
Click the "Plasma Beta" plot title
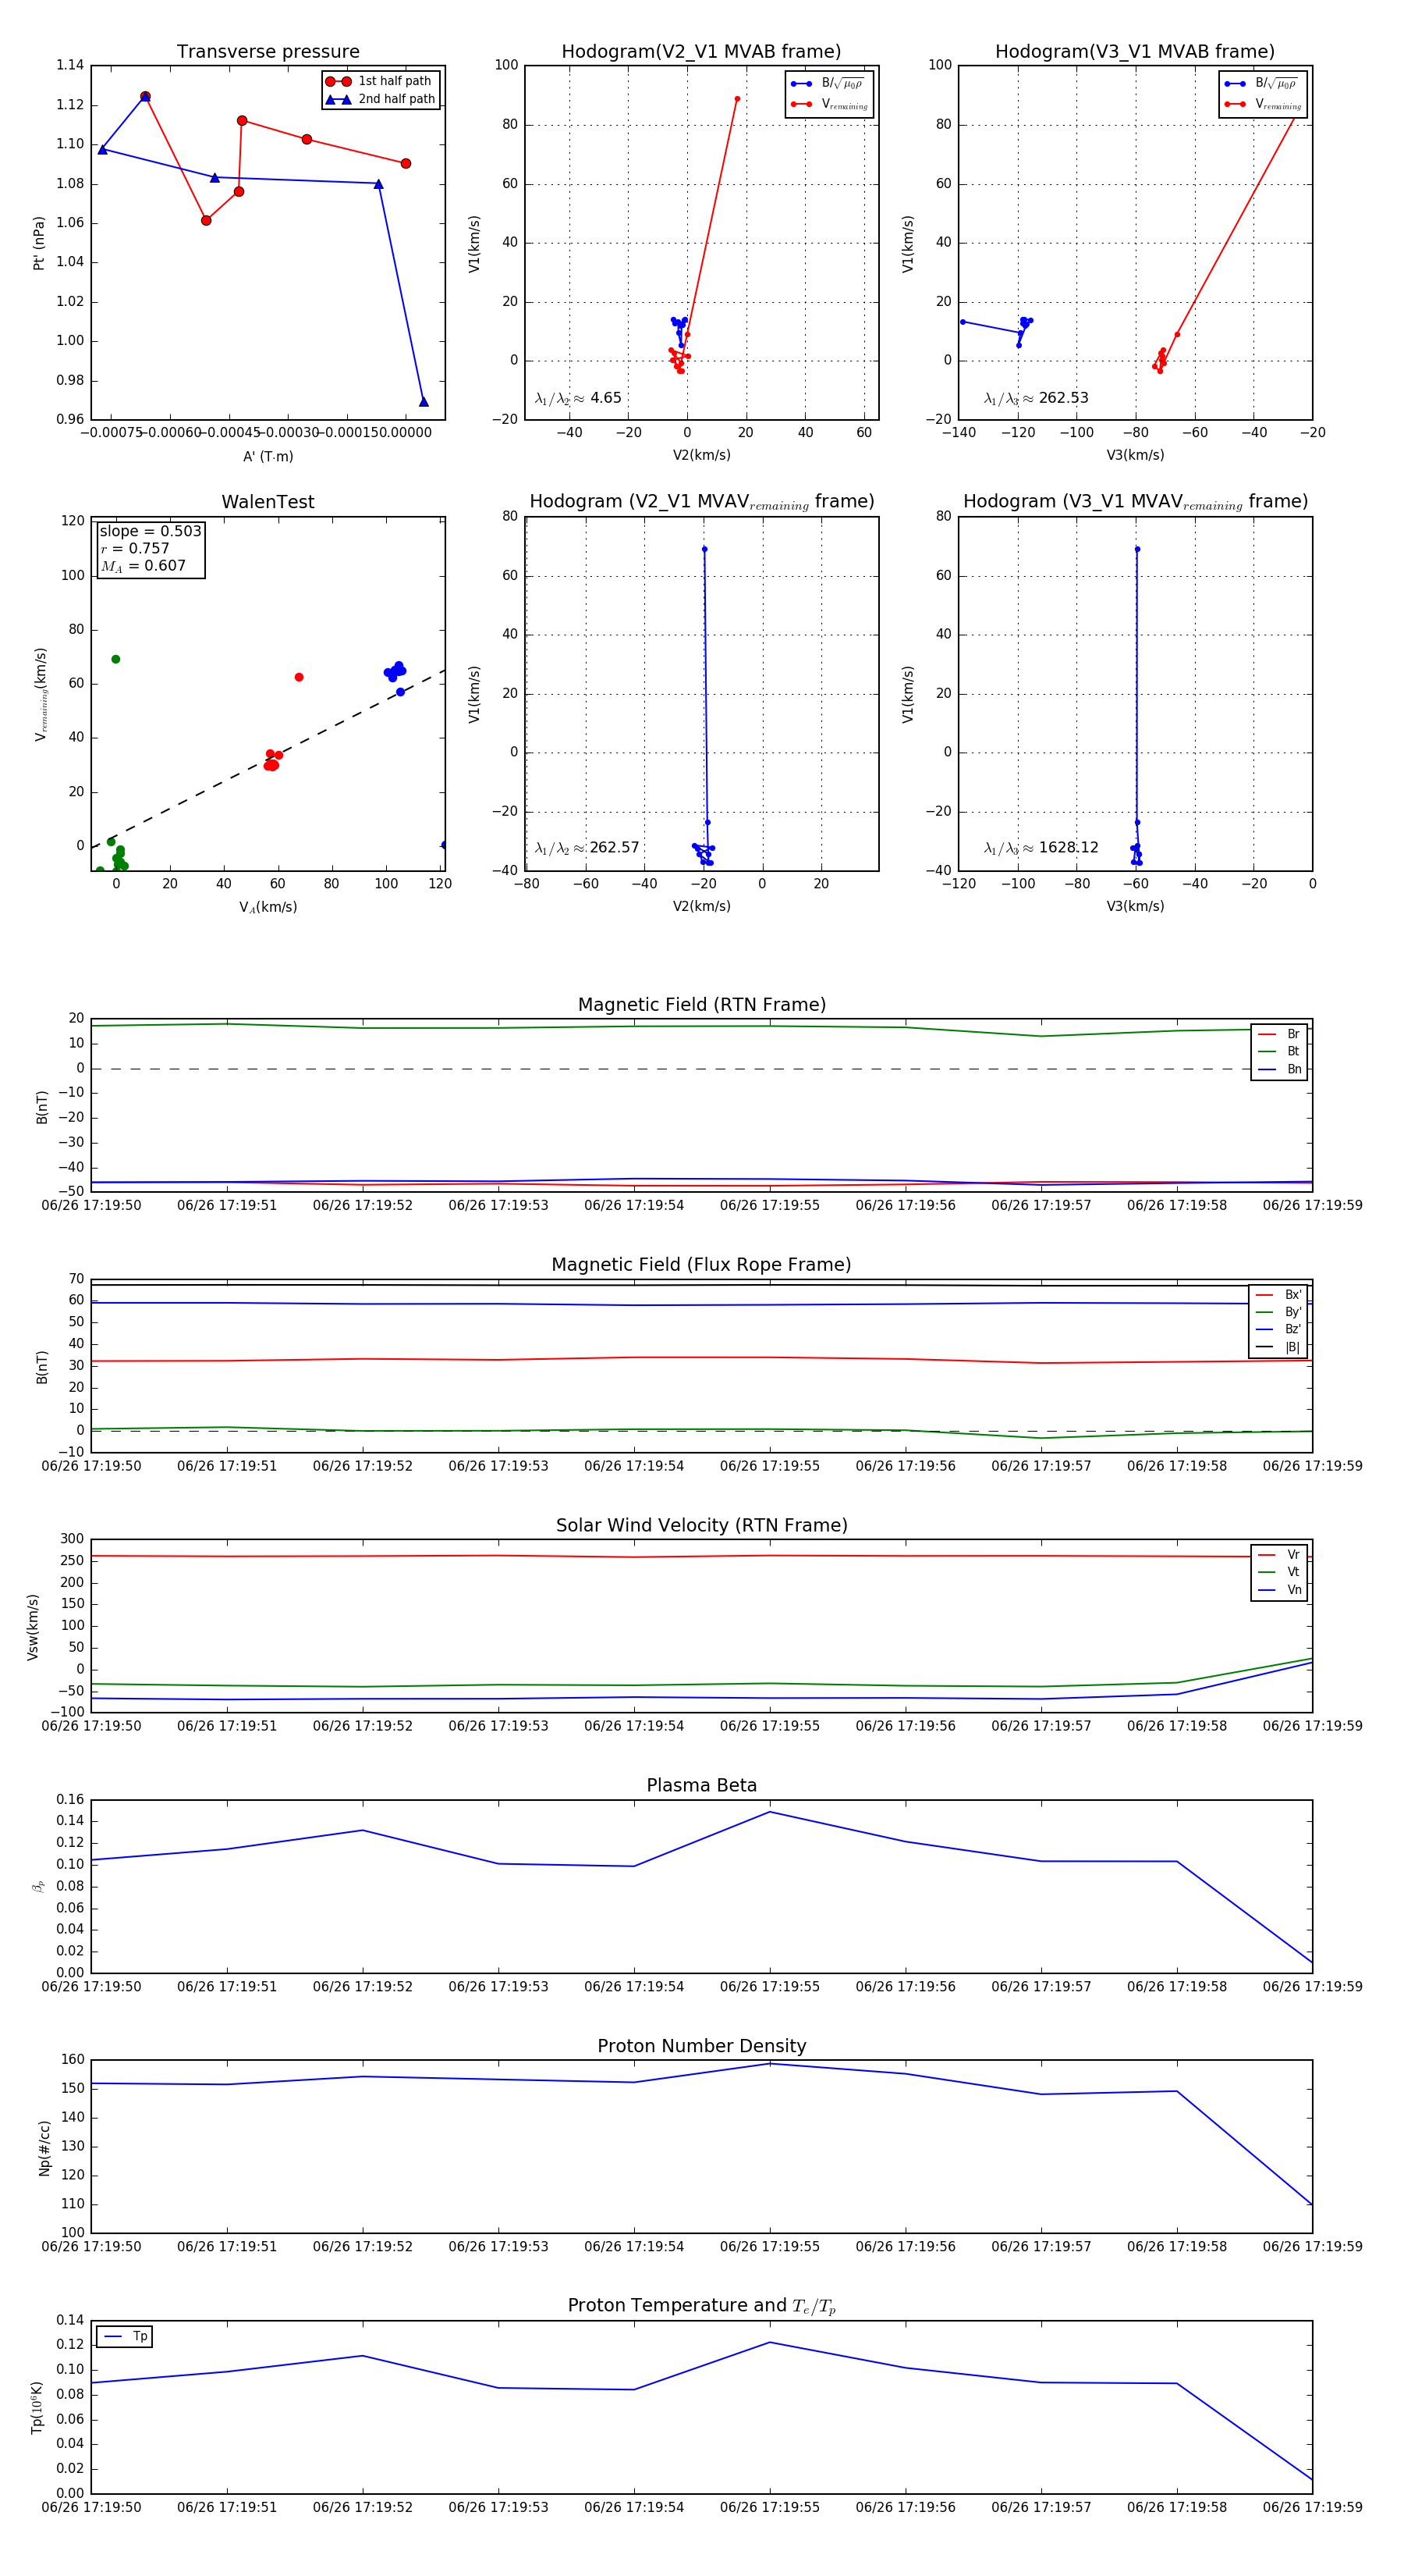701,1785
